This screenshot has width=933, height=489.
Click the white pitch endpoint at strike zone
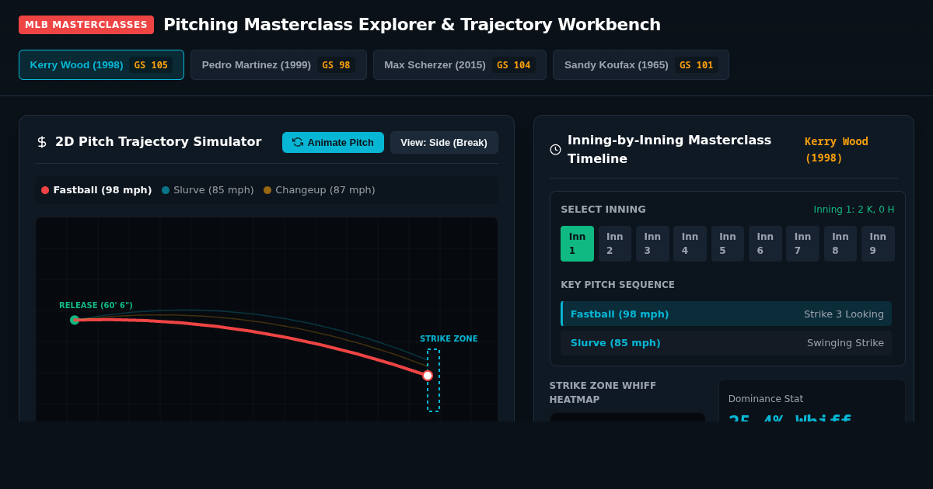428,376
